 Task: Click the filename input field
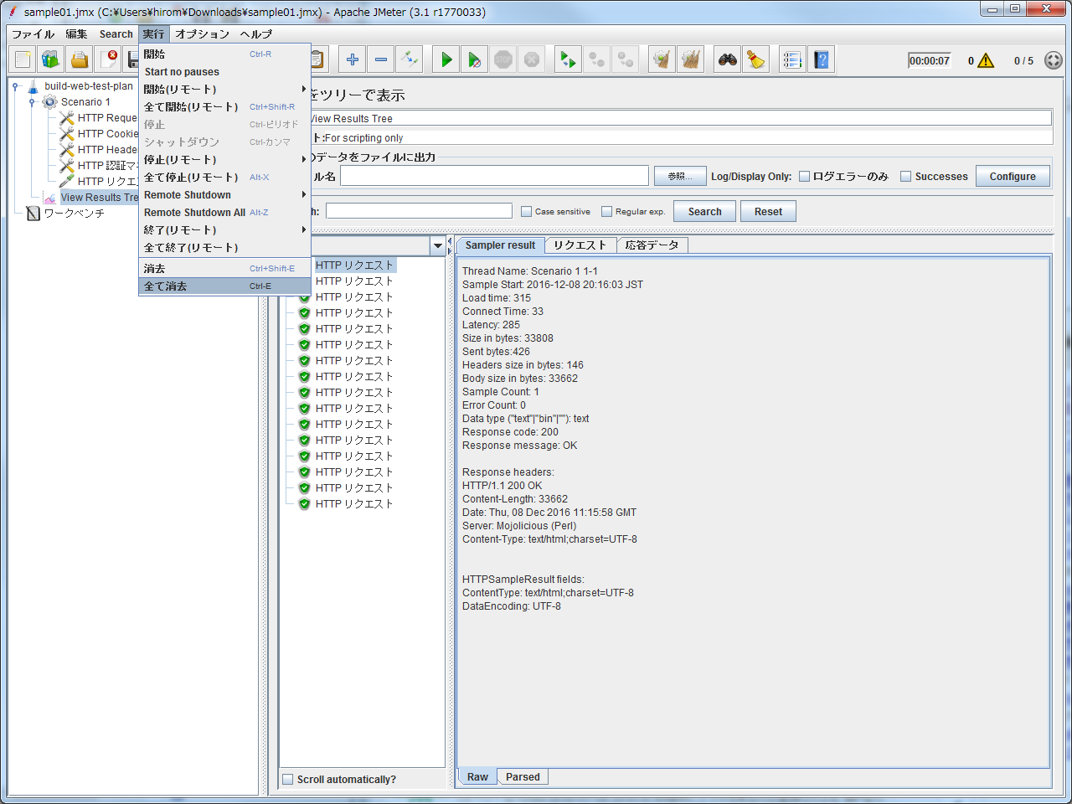coord(494,176)
